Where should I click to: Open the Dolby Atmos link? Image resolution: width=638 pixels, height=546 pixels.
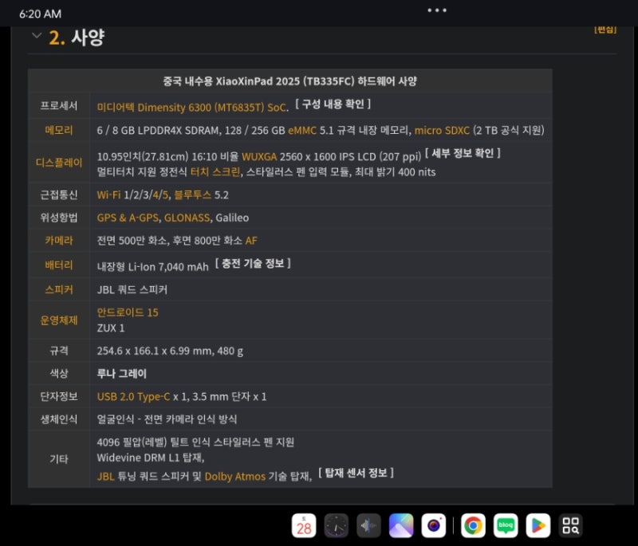235,477
